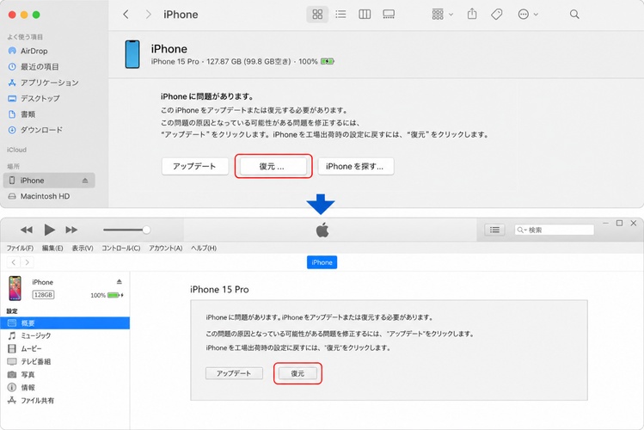Click the blue iPhone tab in iTunes
Screen dimensions: 644x430
(322, 262)
